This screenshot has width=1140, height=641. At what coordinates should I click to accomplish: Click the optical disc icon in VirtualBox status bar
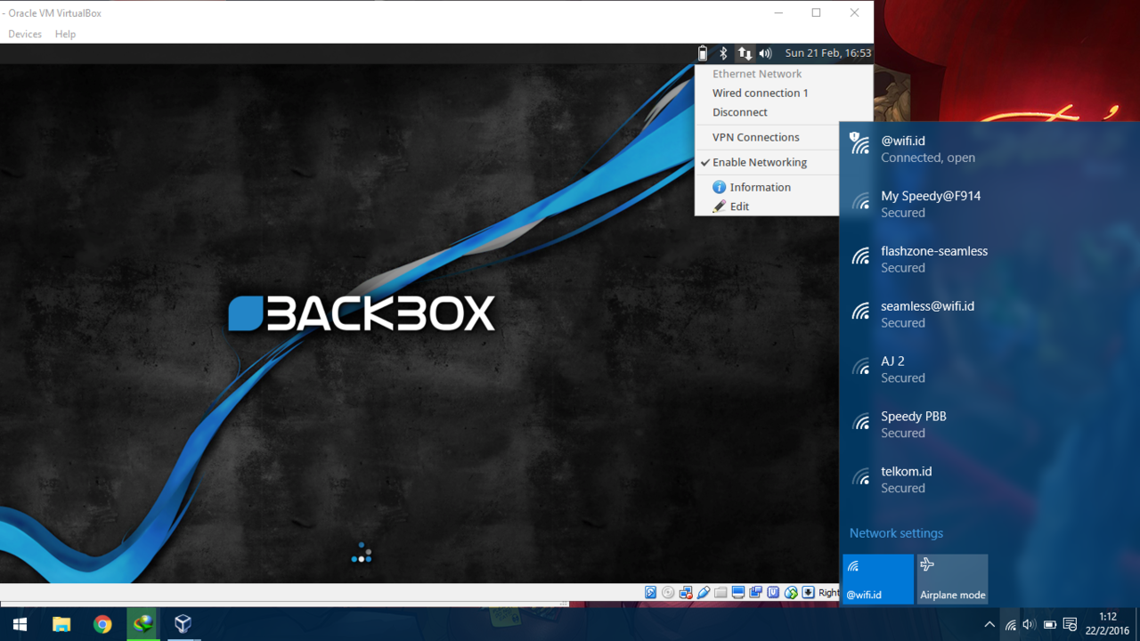(668, 592)
